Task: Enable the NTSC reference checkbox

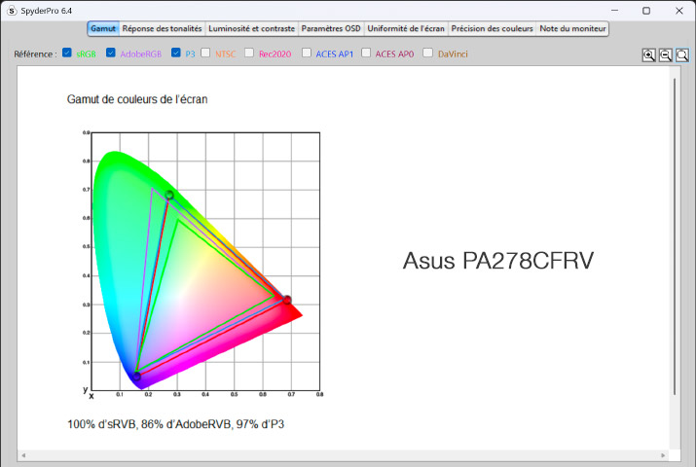Action: pyautogui.click(x=205, y=53)
